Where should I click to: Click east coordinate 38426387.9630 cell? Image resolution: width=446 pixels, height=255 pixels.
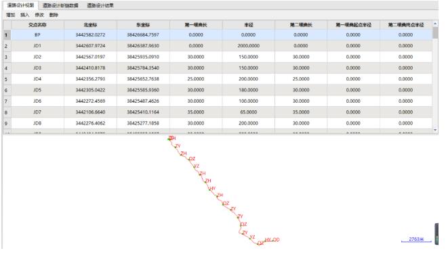click(x=143, y=46)
